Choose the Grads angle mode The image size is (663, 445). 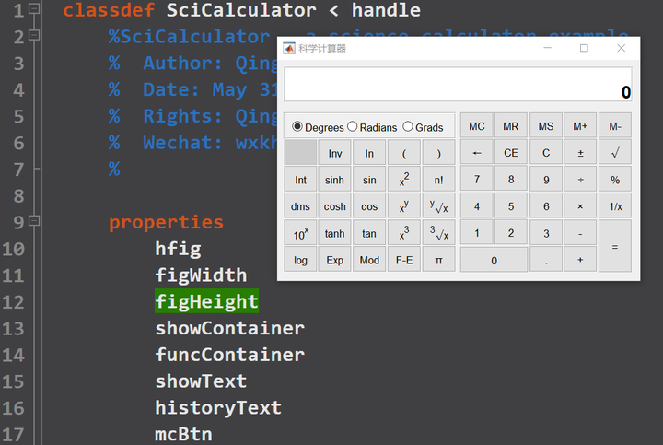[x=408, y=127]
